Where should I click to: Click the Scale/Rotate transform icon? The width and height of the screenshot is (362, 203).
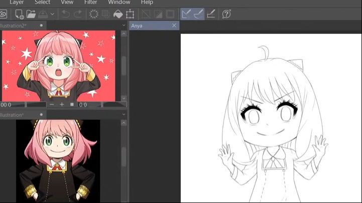click(x=130, y=14)
